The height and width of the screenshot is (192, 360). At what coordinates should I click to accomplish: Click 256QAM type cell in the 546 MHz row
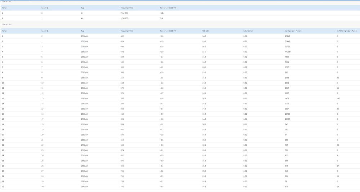(x=84, y=72)
